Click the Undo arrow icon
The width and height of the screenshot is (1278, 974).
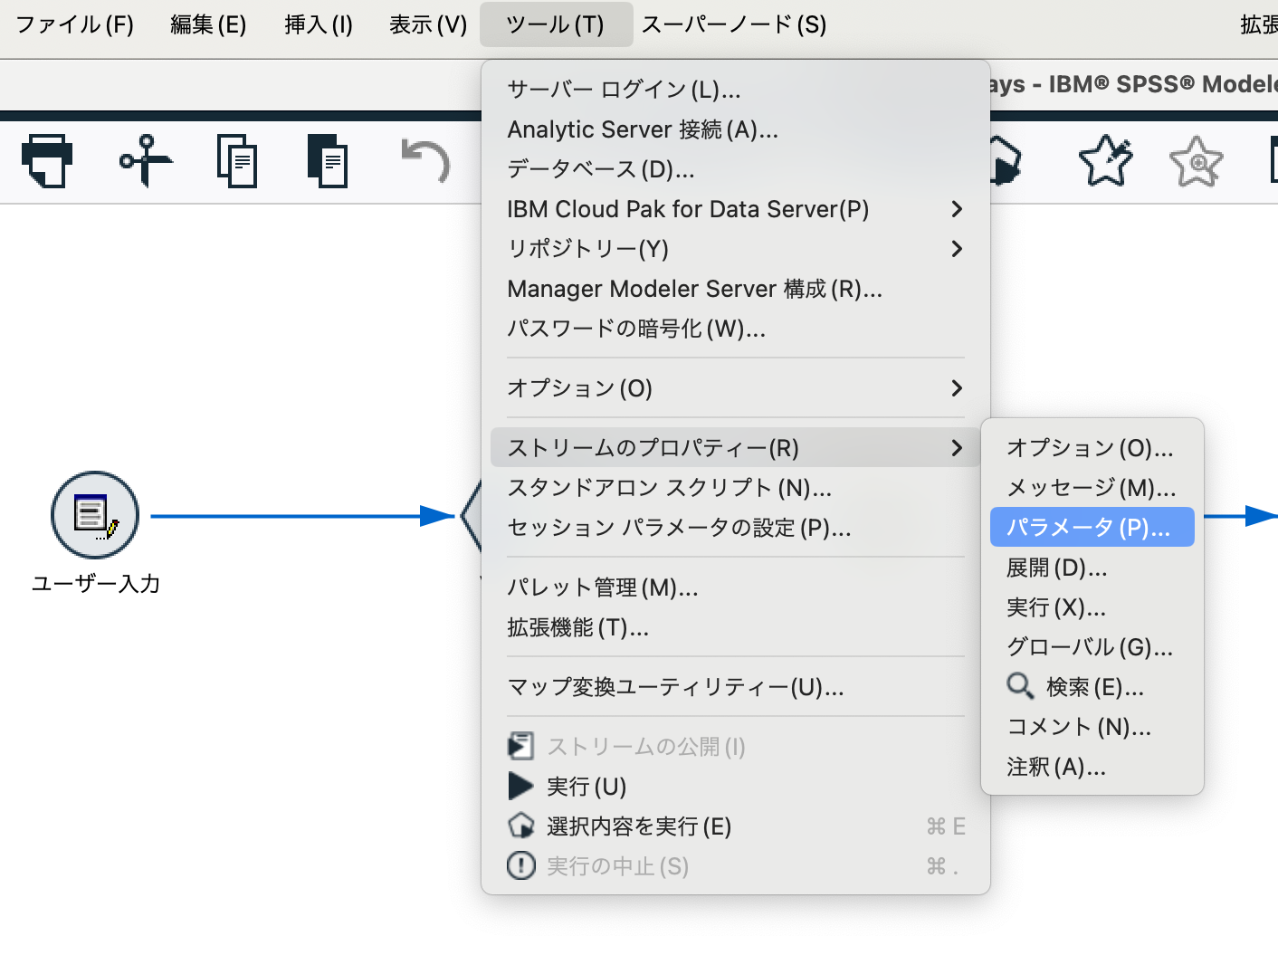[x=425, y=160]
